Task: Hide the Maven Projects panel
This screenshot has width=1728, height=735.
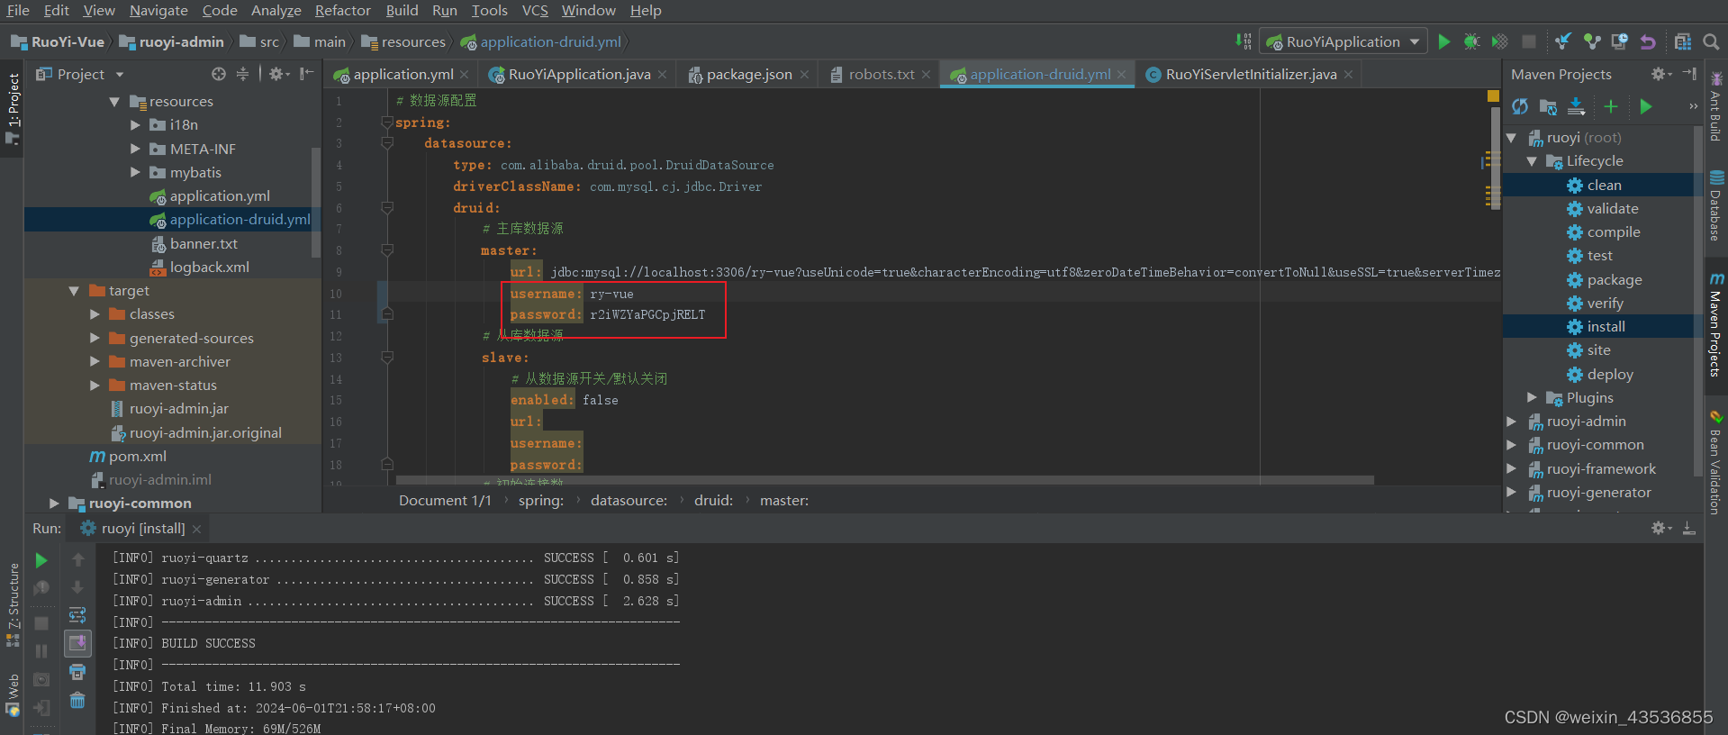Action: click(1689, 74)
